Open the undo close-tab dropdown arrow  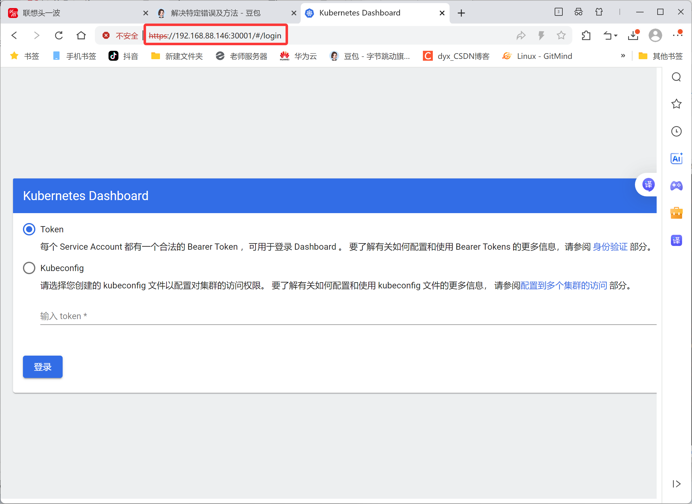click(616, 36)
